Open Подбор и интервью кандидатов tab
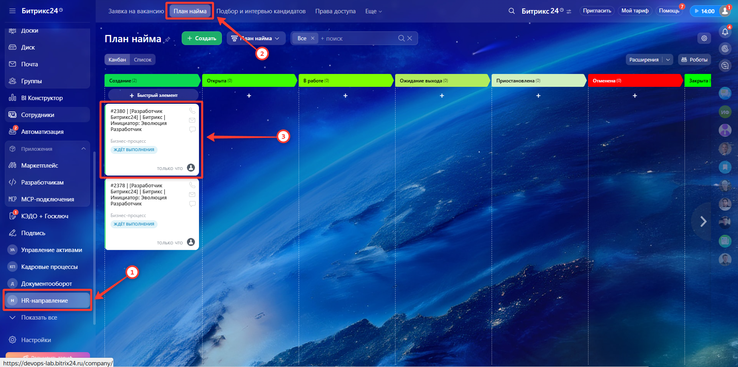This screenshot has height=367, width=738. click(x=261, y=11)
